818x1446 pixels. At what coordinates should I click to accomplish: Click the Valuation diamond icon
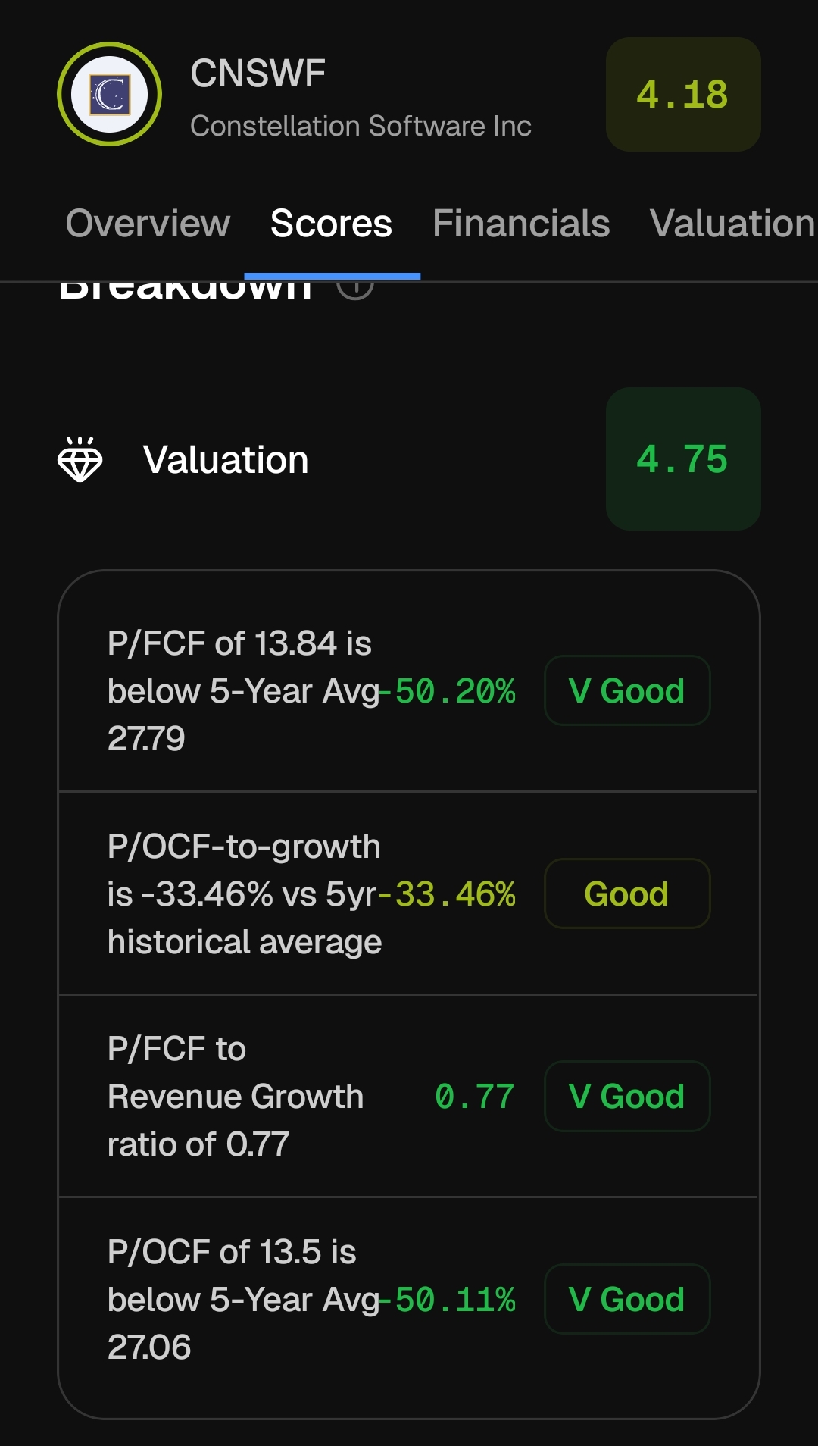[x=80, y=459]
